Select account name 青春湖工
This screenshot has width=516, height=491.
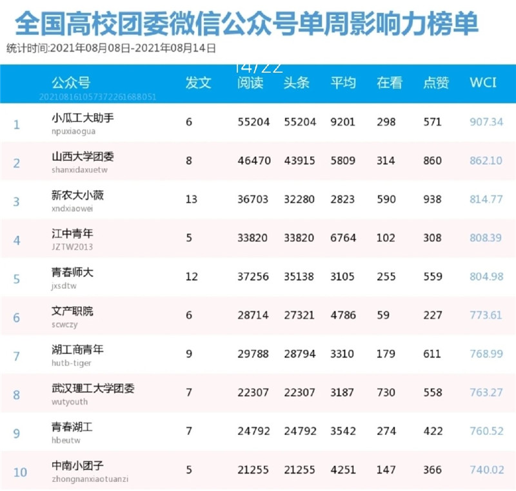tap(72, 427)
